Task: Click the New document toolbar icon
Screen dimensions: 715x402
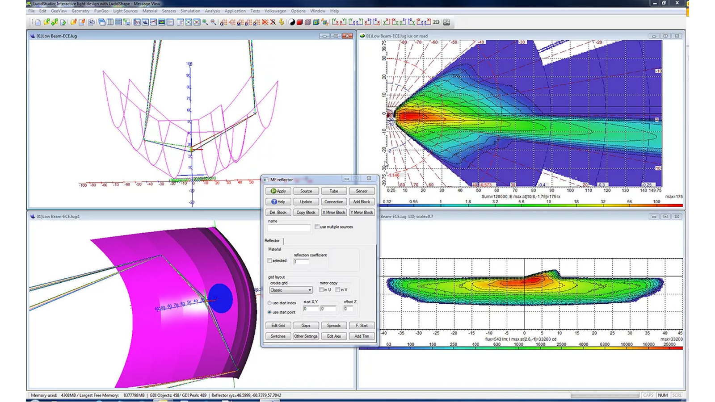Action: 38,22
